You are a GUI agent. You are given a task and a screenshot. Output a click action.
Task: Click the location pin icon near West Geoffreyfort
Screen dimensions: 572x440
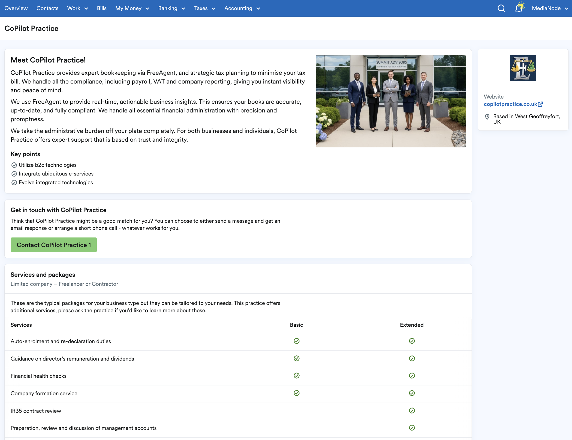(x=487, y=117)
